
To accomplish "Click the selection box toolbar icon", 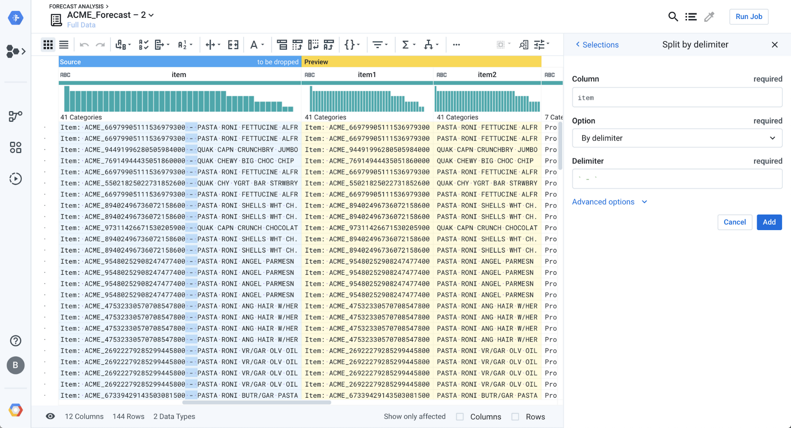I will pyautogui.click(x=504, y=45).
